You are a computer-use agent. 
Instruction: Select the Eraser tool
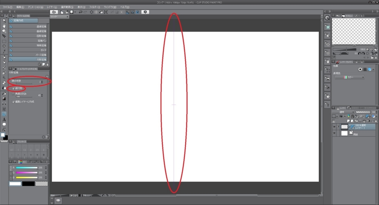(x=4, y=83)
